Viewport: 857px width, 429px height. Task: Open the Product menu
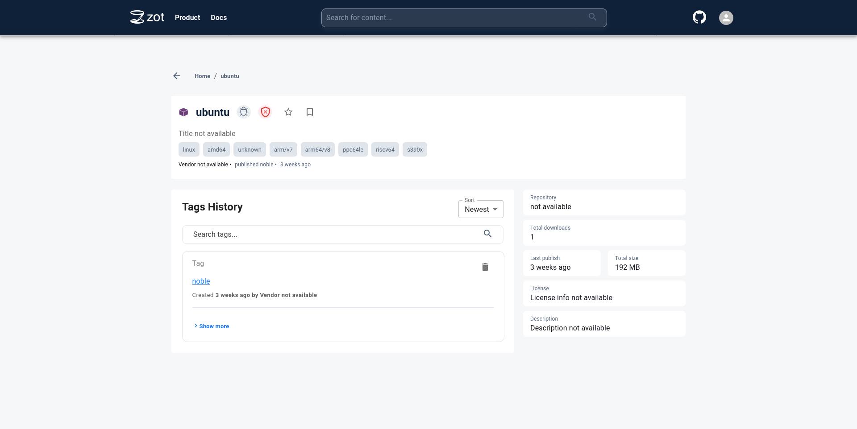coord(187,18)
